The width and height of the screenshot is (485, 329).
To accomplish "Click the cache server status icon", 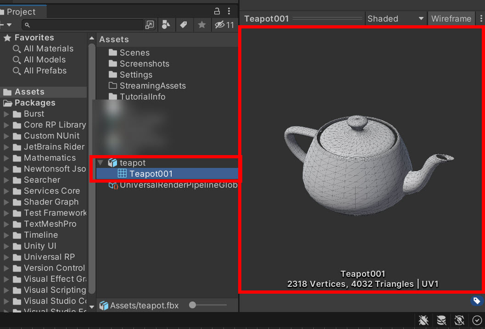I will pyautogui.click(x=441, y=321).
